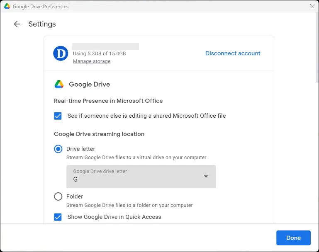Screen dimensions: 319x252
Task: Select the Folder streaming radio button
Action: (x=58, y=196)
